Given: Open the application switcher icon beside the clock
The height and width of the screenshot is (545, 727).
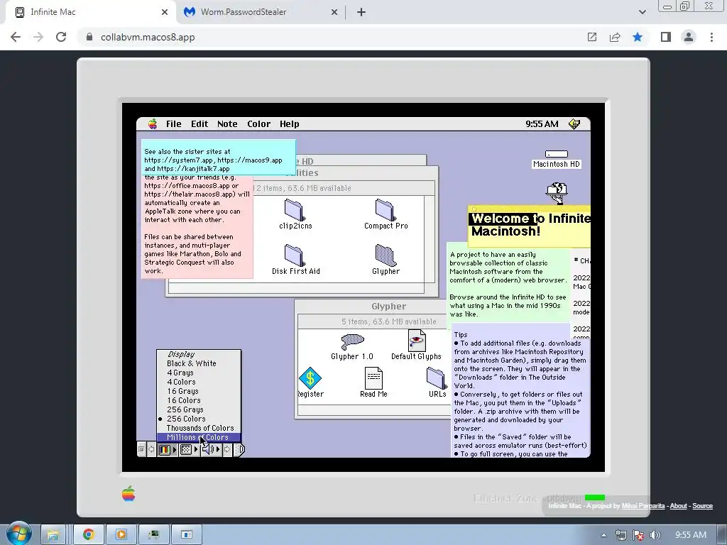Looking at the screenshot, I should point(574,123).
